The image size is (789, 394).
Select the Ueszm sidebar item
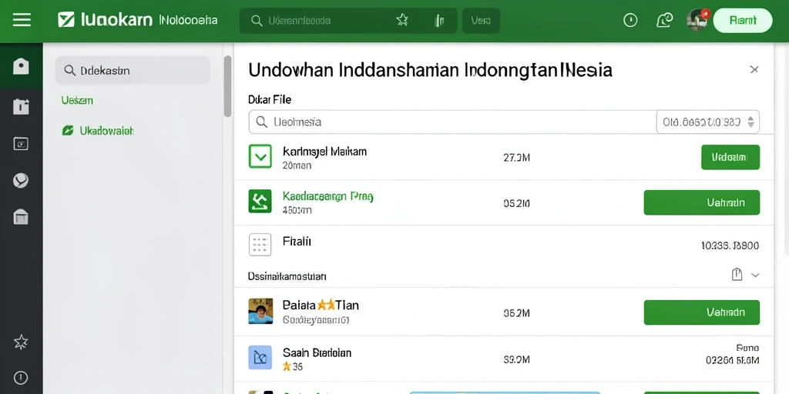(x=77, y=101)
